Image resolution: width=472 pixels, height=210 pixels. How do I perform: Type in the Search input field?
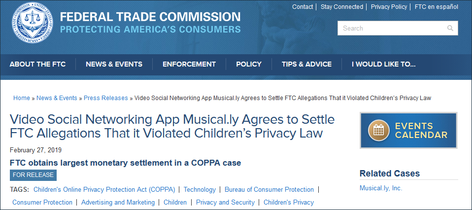(x=392, y=28)
